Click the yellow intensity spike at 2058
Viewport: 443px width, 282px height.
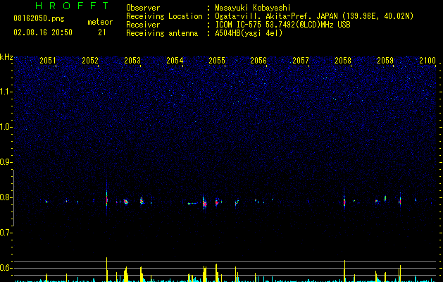[344, 271]
